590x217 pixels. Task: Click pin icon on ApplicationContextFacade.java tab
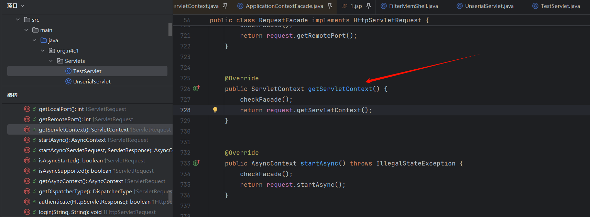click(x=330, y=6)
